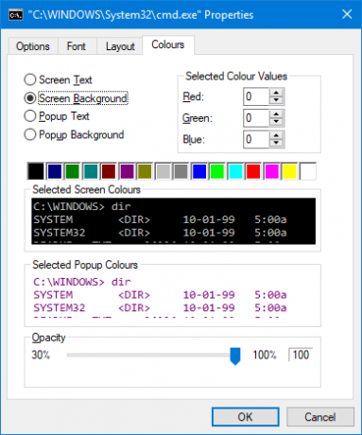362x435 pixels.
Task: Choose the Popup Text radio option
Action: [x=30, y=116]
